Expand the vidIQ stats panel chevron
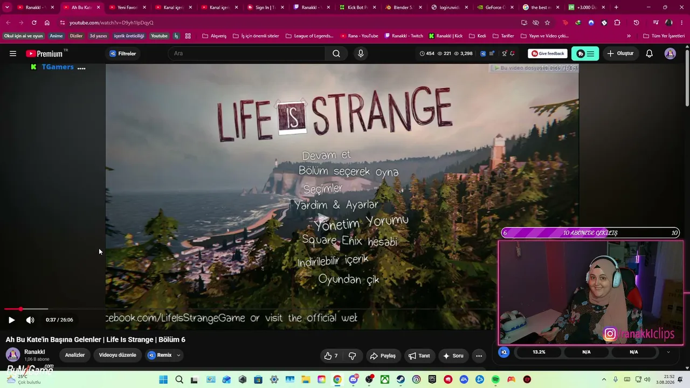The width and height of the screenshot is (690, 388). click(668, 352)
